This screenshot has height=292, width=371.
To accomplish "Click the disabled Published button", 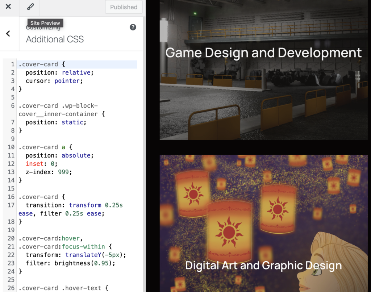I will [x=124, y=7].
